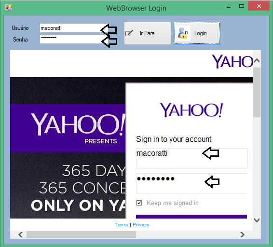
Task: Click the horizontal scrollbar right arrow
Action: (x=242, y=234)
